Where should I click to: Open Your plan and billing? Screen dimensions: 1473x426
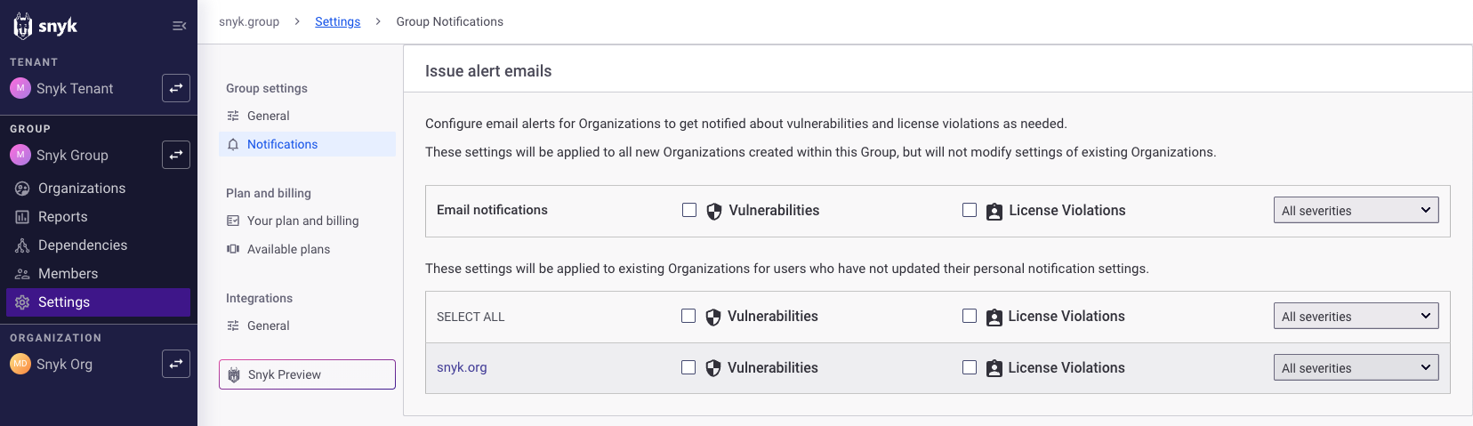click(302, 221)
